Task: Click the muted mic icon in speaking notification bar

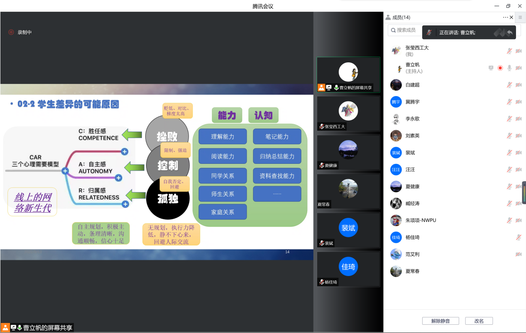Action: (x=429, y=32)
